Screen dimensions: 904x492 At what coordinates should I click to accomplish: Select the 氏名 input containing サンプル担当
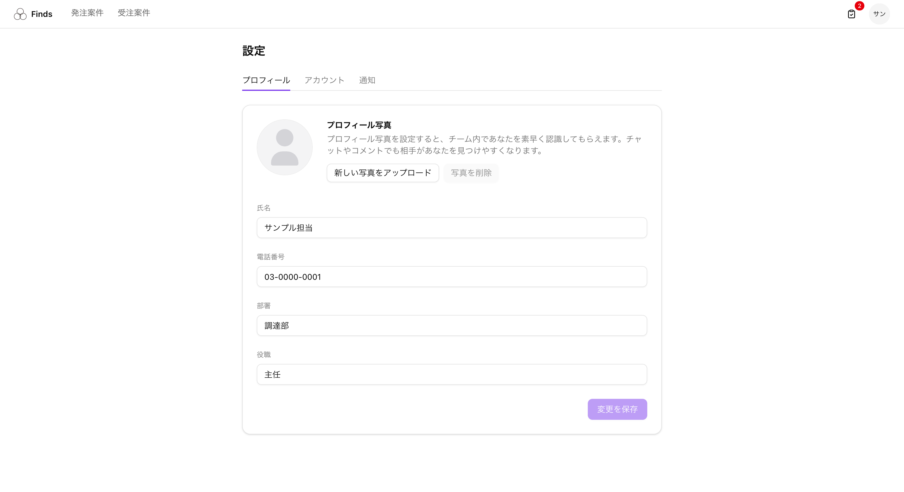coord(452,228)
